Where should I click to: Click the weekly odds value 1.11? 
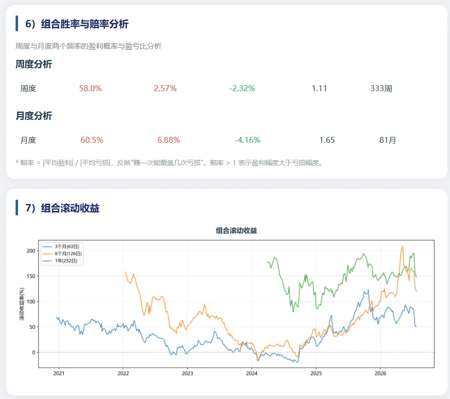319,88
